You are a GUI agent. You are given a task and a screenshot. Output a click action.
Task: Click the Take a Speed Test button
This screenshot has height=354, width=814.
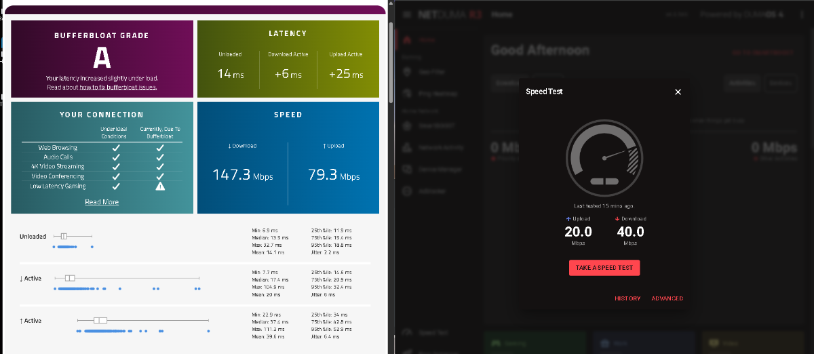(x=604, y=267)
